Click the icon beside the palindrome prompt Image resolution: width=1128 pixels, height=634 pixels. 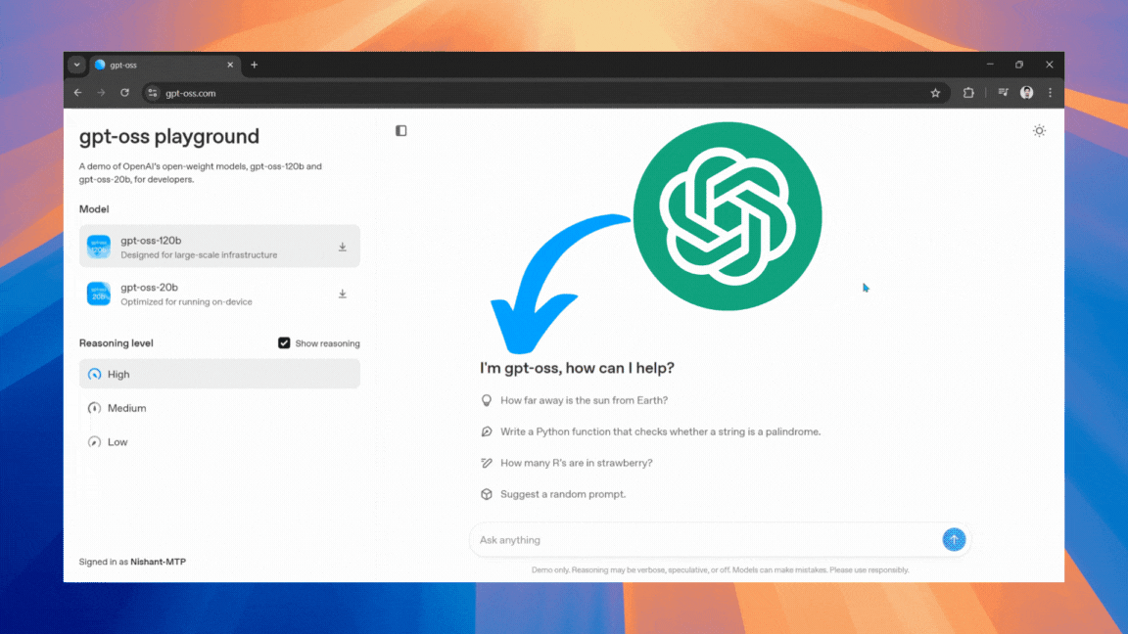pos(487,431)
